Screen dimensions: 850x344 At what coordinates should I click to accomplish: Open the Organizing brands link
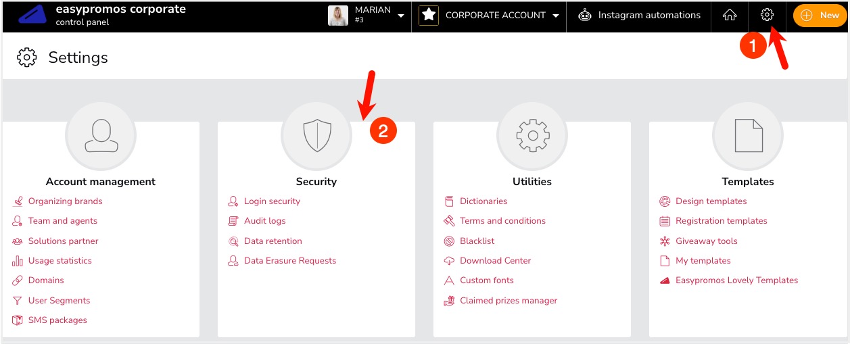(66, 201)
